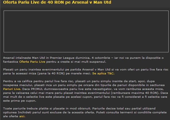Click the empty banner image placeholder
Image resolution: width=170 pixels, height=120 pixels.
tap(86, 31)
